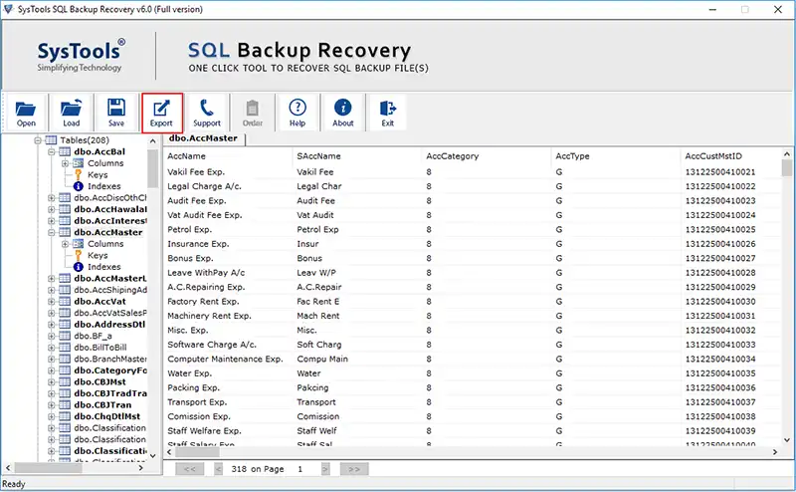Screen dimensions: 796x492
Task: Click the Exit toolbar icon
Action: pyautogui.click(x=388, y=108)
